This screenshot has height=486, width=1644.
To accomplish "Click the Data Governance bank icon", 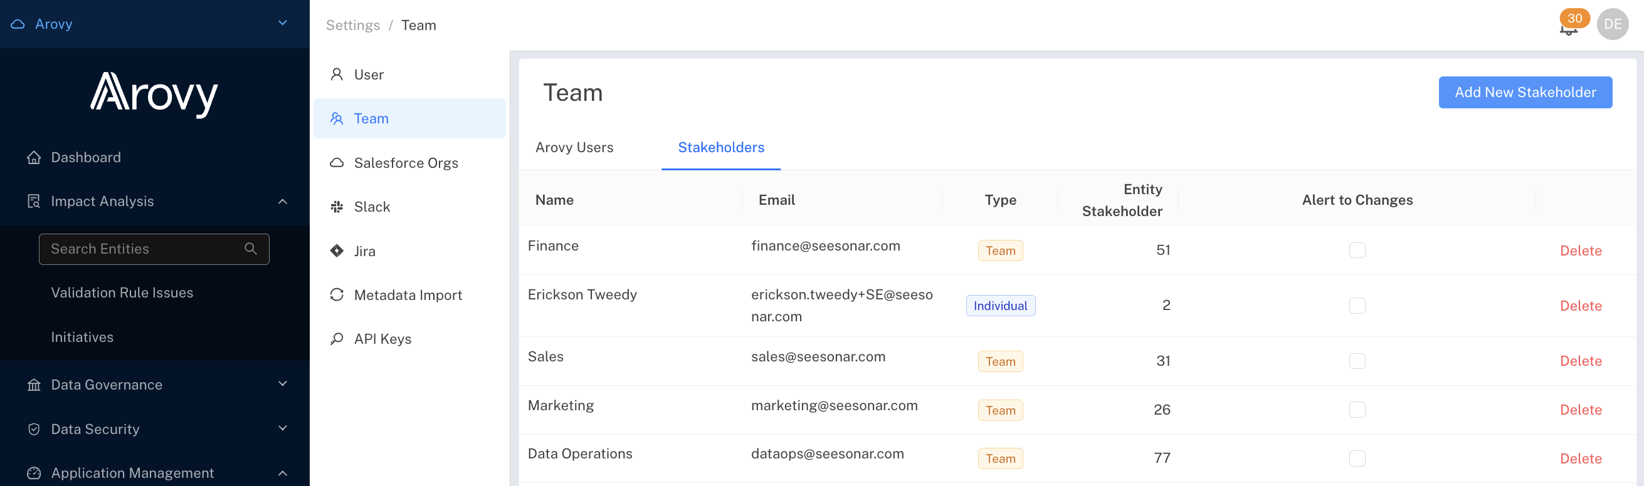I will (34, 385).
